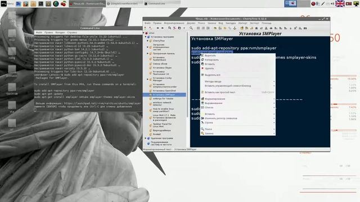
Task: Collapse the Установка программ node
Action: click(x=146, y=37)
